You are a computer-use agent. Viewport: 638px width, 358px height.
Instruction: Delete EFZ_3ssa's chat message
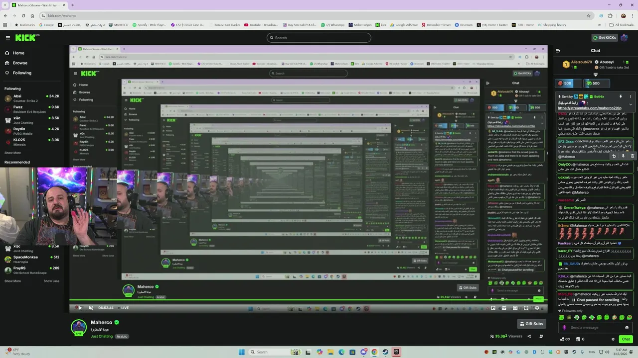click(x=632, y=156)
